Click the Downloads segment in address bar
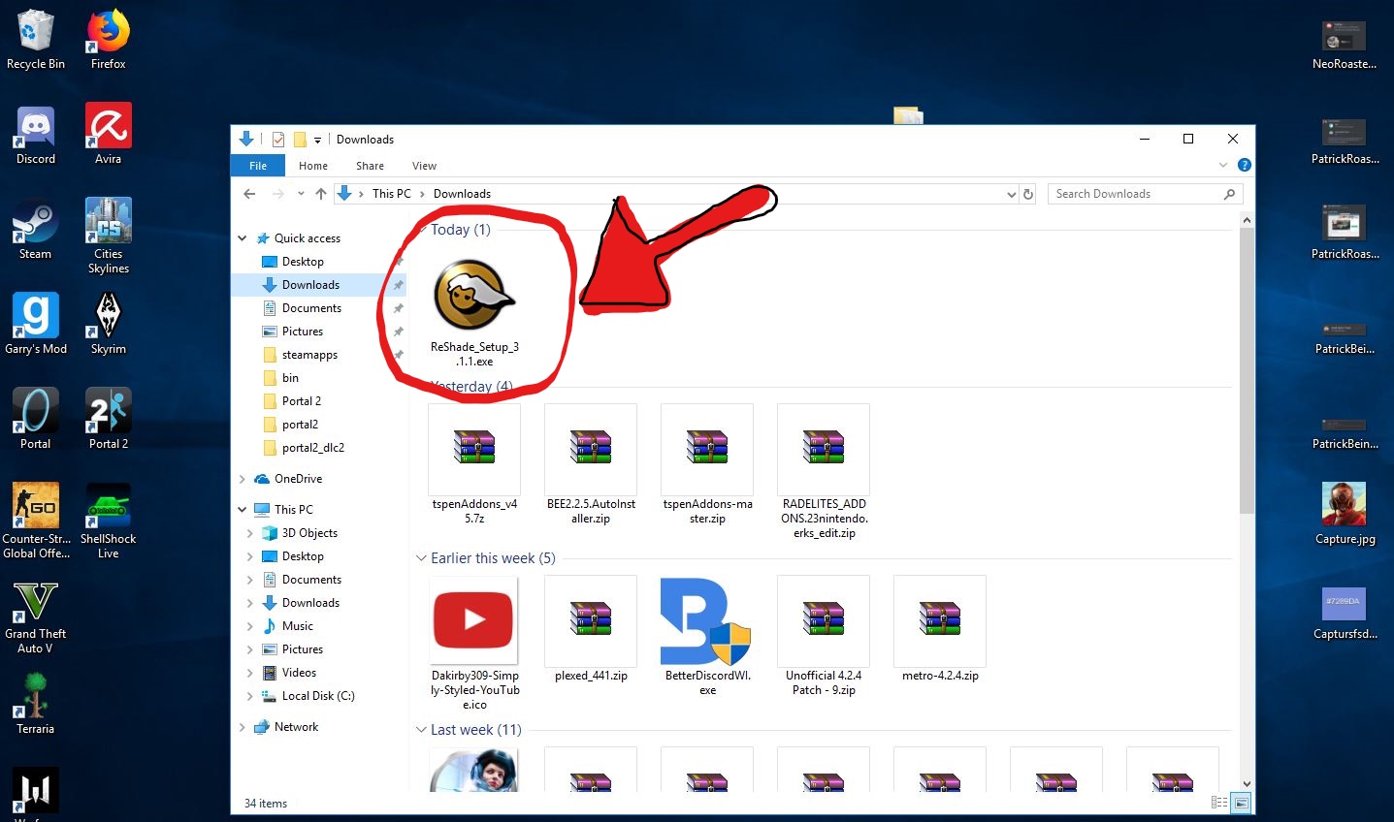1394x822 pixels. click(462, 194)
